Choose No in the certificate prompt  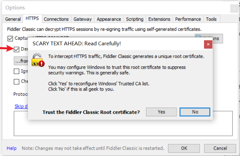pyautogui.click(x=195, y=112)
